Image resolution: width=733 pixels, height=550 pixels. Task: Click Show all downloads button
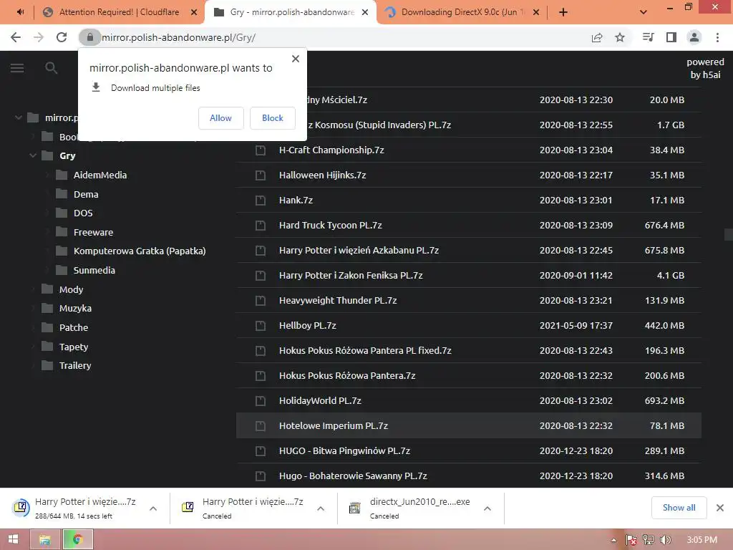point(679,508)
